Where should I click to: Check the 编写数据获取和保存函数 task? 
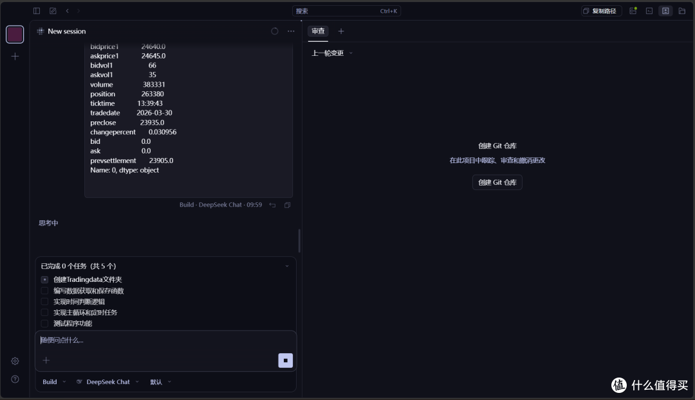tap(45, 291)
